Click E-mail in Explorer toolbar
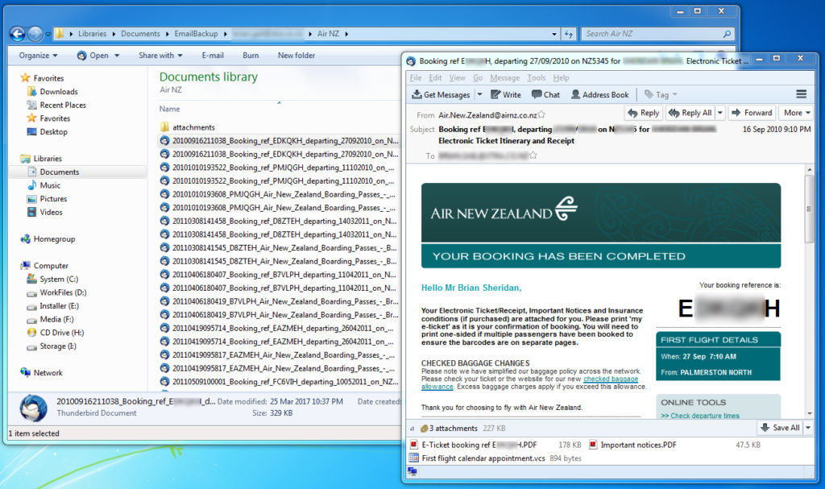Viewport: 825px width, 489px height. 213,56
